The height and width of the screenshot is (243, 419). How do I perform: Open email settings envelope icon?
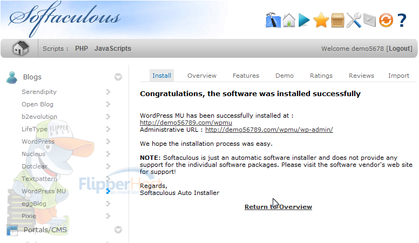pos(369,21)
